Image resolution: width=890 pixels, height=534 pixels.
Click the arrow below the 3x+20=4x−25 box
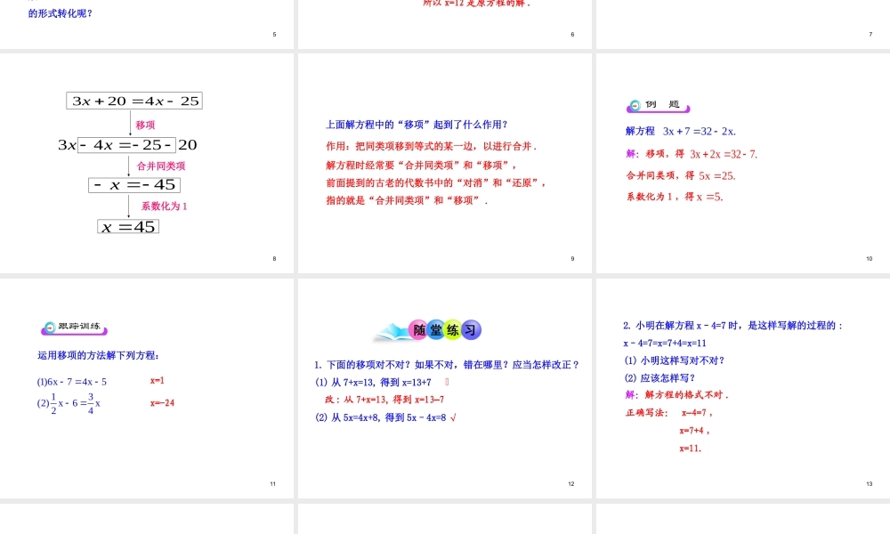(x=132, y=121)
